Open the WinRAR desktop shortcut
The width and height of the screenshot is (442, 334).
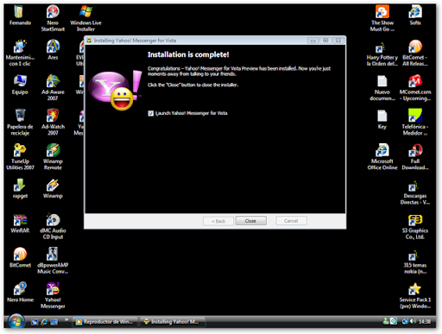pyautogui.click(x=20, y=224)
